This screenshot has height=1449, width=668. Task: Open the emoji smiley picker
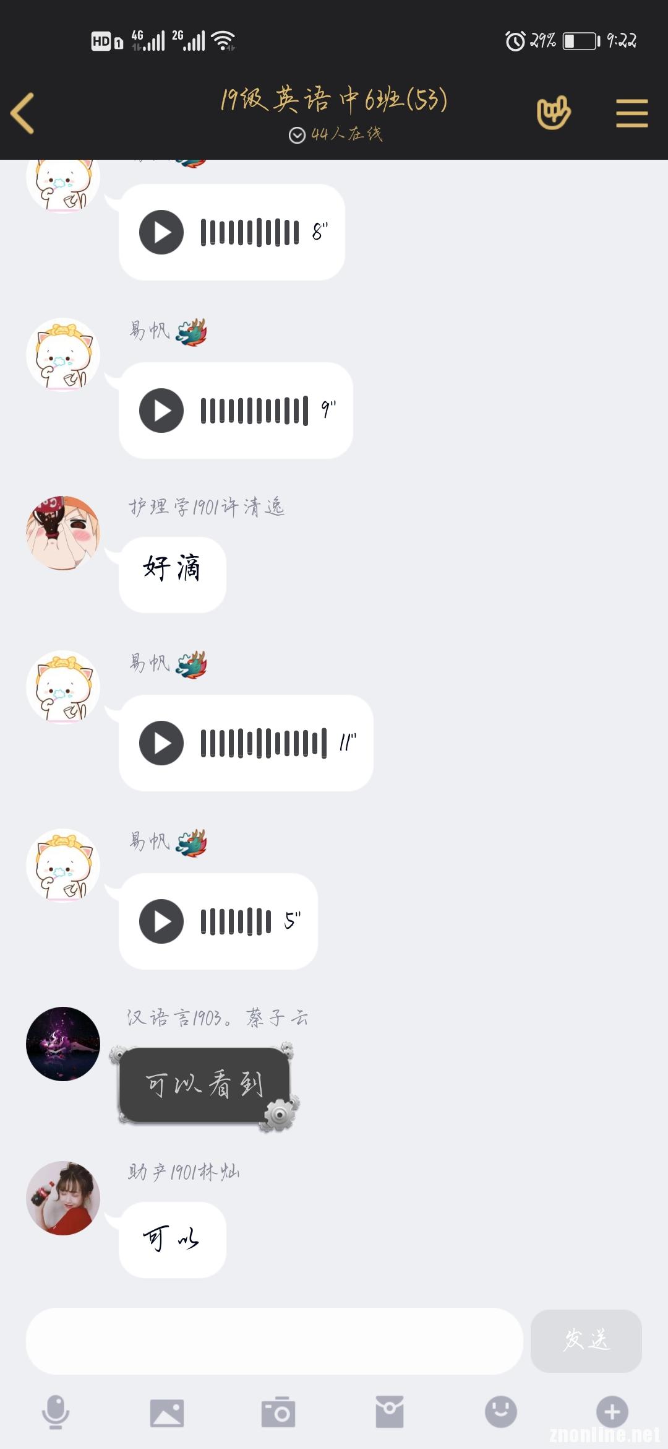[501, 1412]
